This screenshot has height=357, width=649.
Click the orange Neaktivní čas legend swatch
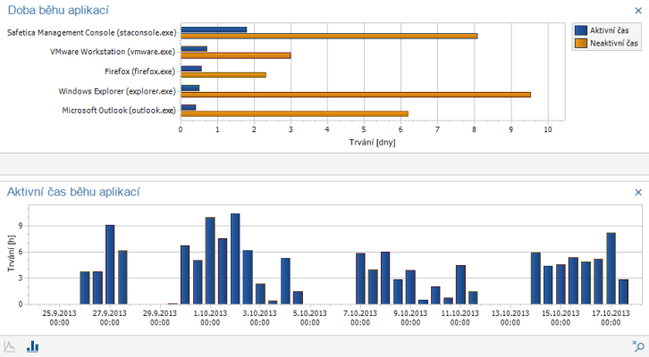click(x=581, y=42)
